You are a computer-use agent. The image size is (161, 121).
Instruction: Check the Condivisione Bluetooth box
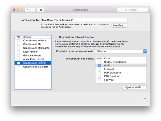[x=18, y=67]
